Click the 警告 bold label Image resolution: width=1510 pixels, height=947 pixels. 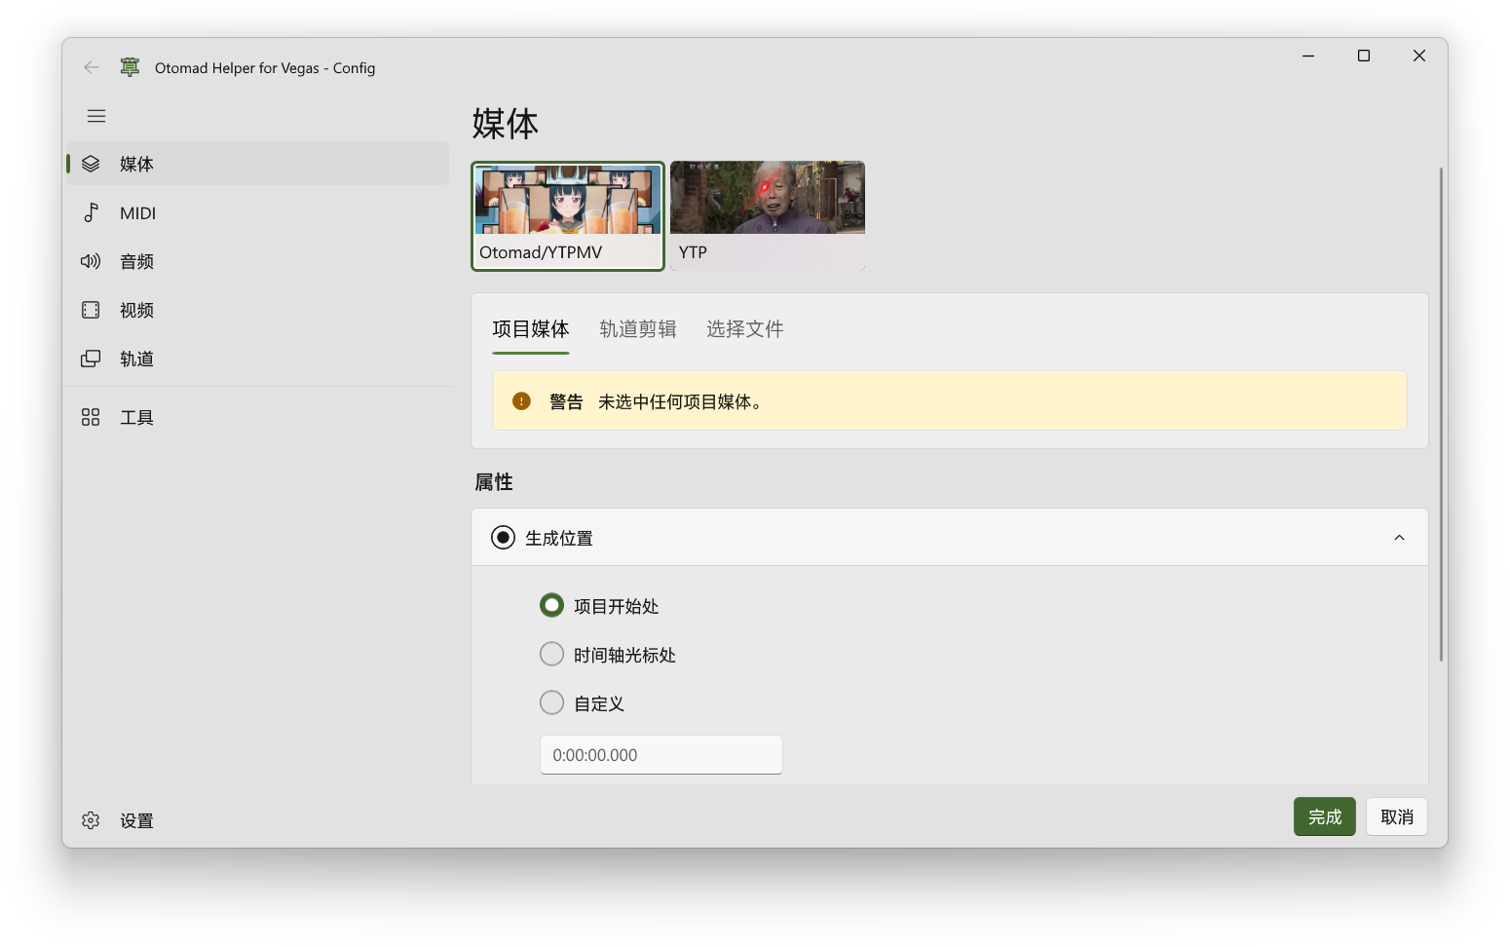coord(566,401)
